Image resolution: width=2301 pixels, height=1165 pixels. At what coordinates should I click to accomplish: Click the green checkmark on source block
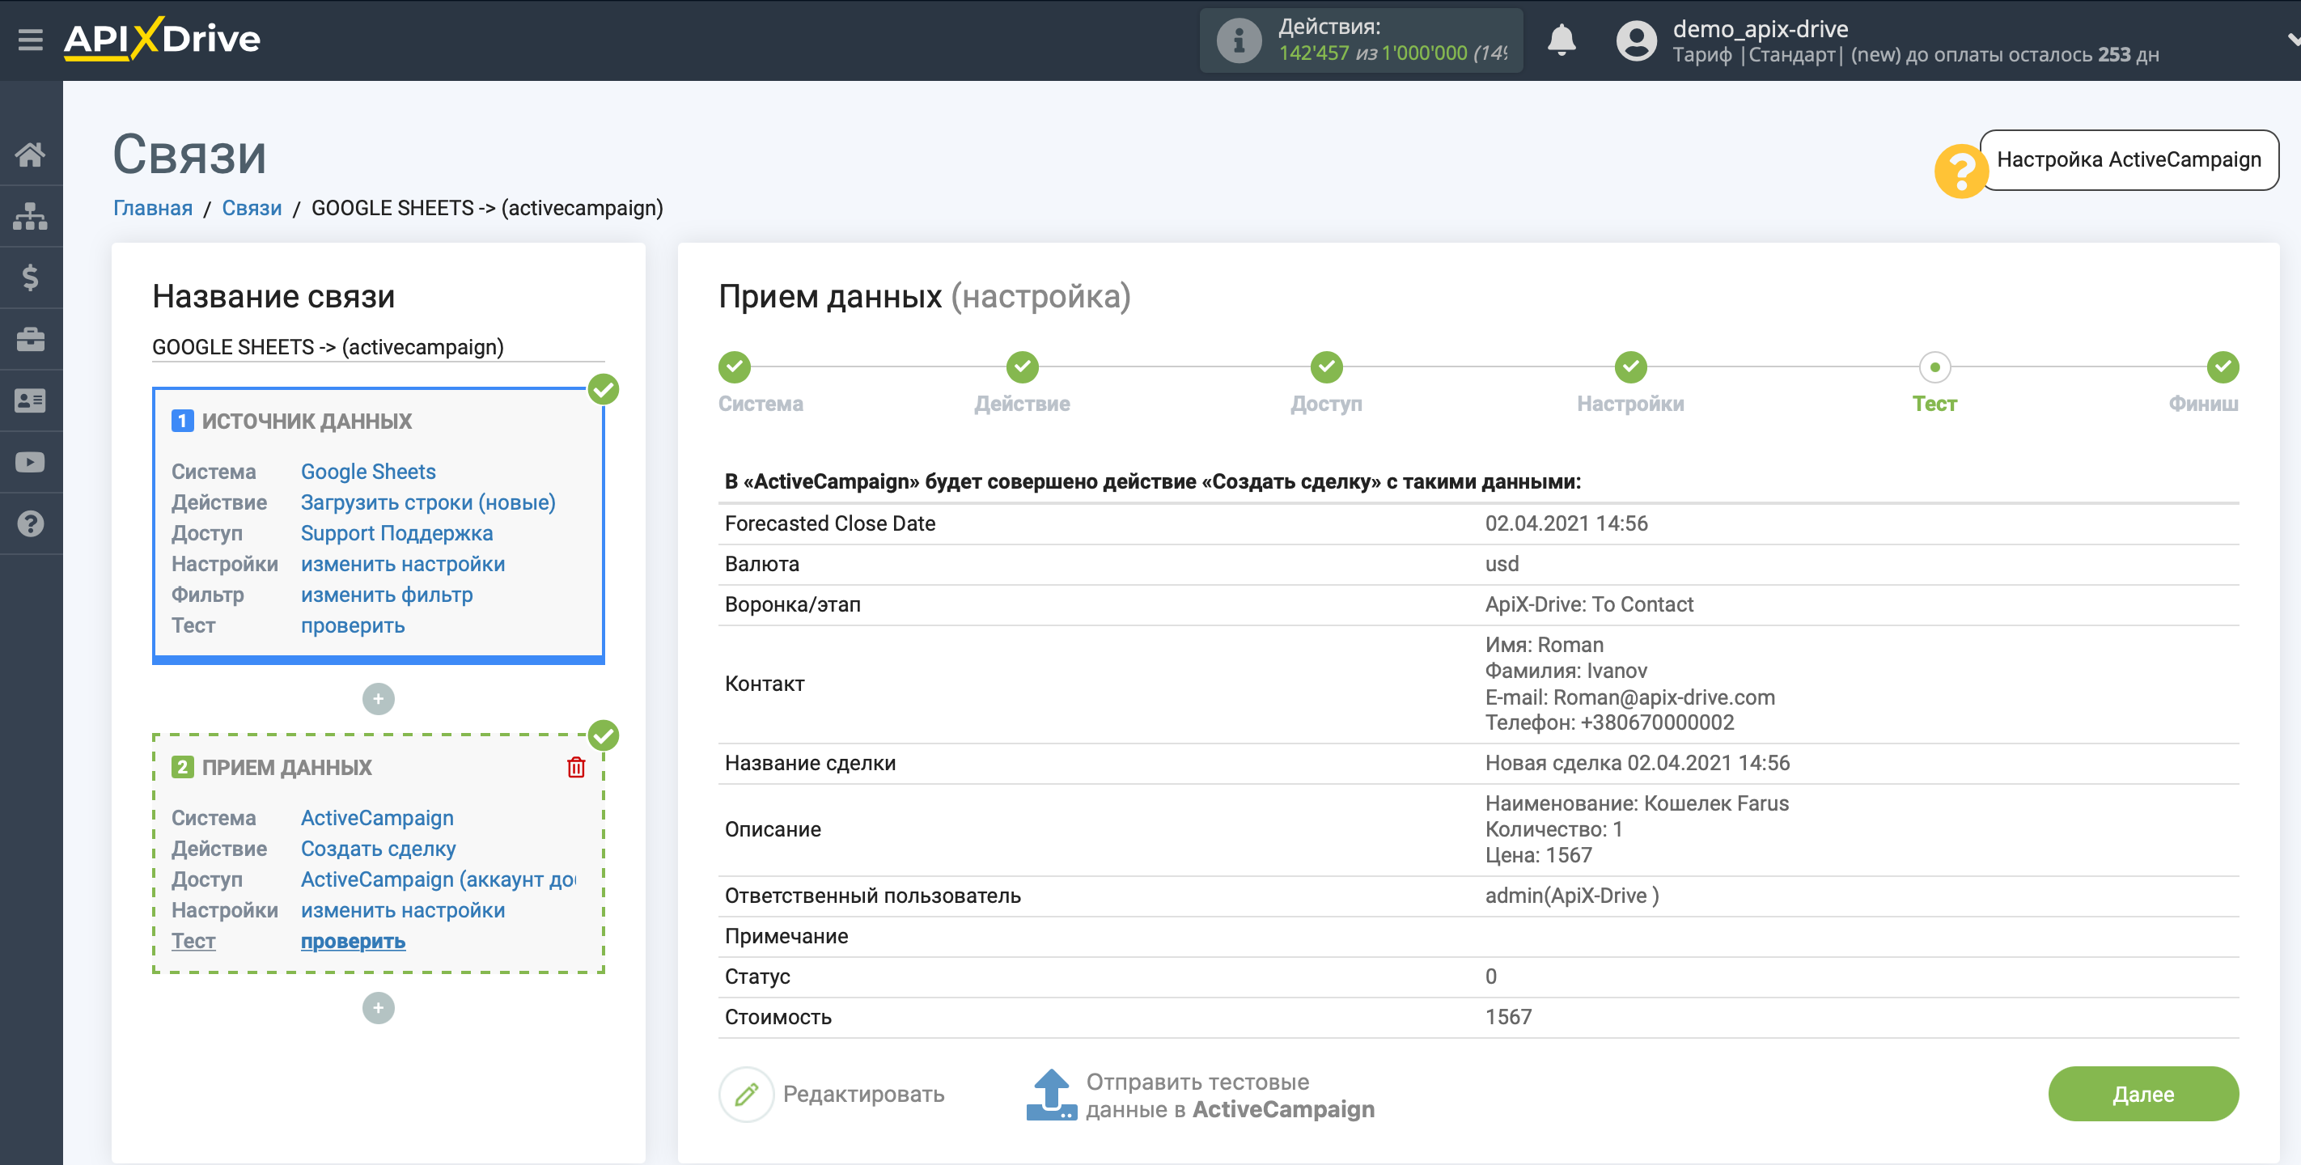tap(604, 389)
